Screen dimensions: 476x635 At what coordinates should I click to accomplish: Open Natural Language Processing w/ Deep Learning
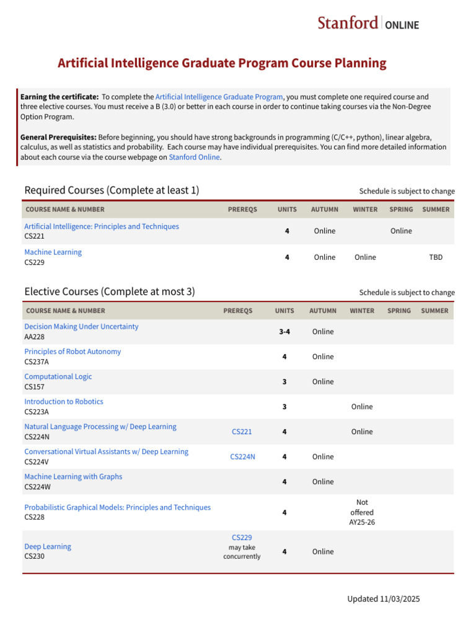coord(100,427)
